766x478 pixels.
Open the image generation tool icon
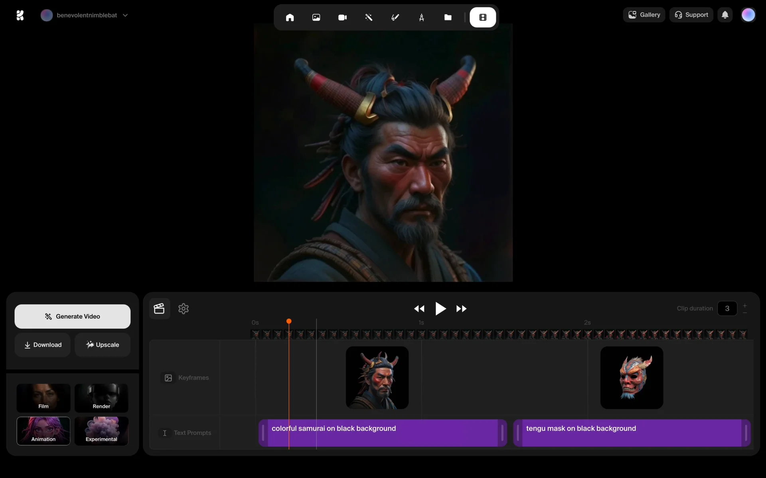pos(316,18)
